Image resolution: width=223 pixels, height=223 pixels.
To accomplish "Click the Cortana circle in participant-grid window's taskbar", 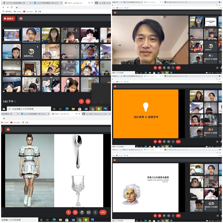I will (x=54, y=109).
